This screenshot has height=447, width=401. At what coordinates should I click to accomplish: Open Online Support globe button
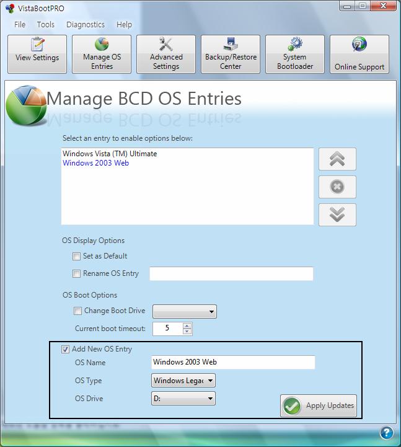coord(359,54)
